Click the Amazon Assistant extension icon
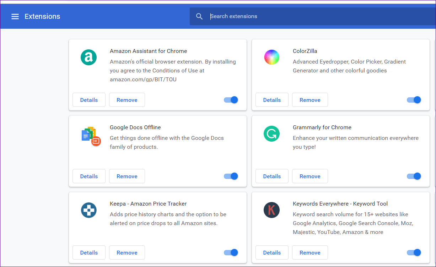The image size is (436, 267). pos(88,57)
